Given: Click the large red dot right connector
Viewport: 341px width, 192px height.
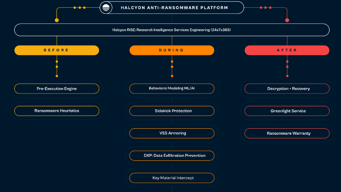Looking at the screenshot, I should [x=287, y=20].
